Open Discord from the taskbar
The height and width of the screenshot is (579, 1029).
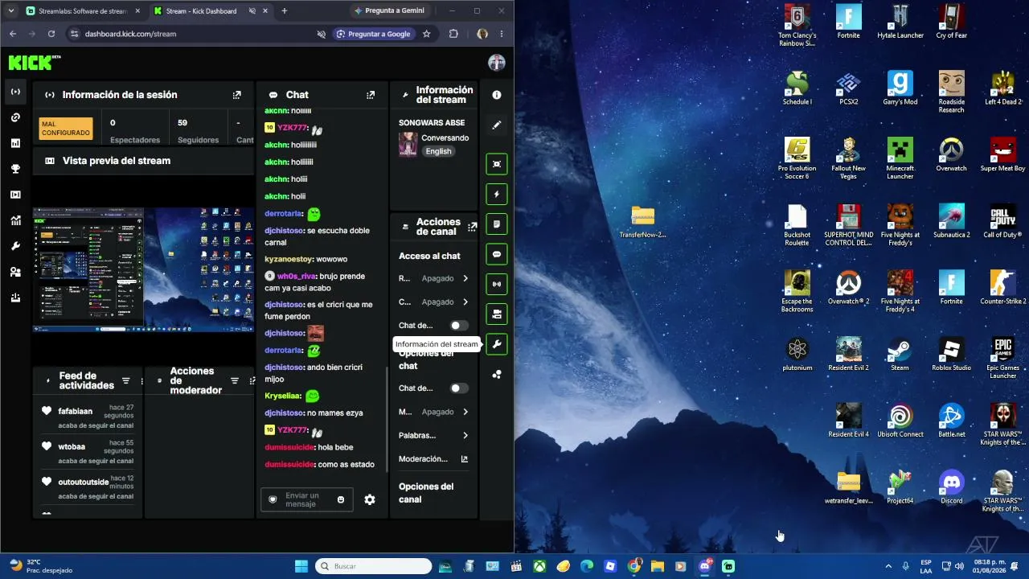click(705, 566)
